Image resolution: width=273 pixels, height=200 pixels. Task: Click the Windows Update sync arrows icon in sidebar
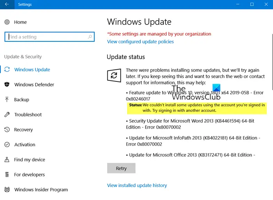pyautogui.click(x=7, y=69)
